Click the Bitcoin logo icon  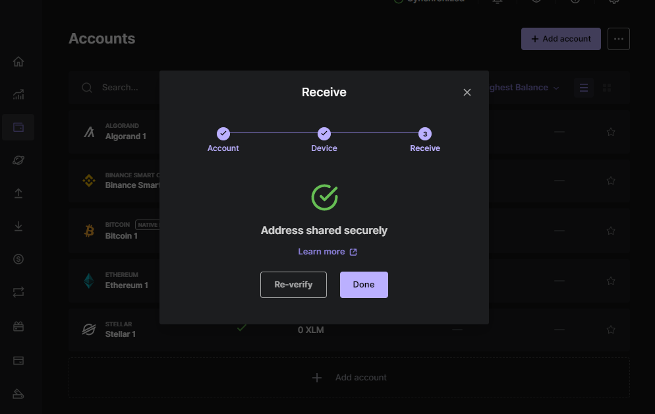tap(89, 231)
